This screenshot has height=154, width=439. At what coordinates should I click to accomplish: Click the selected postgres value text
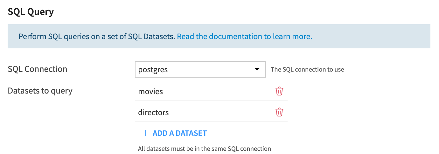(x=153, y=70)
